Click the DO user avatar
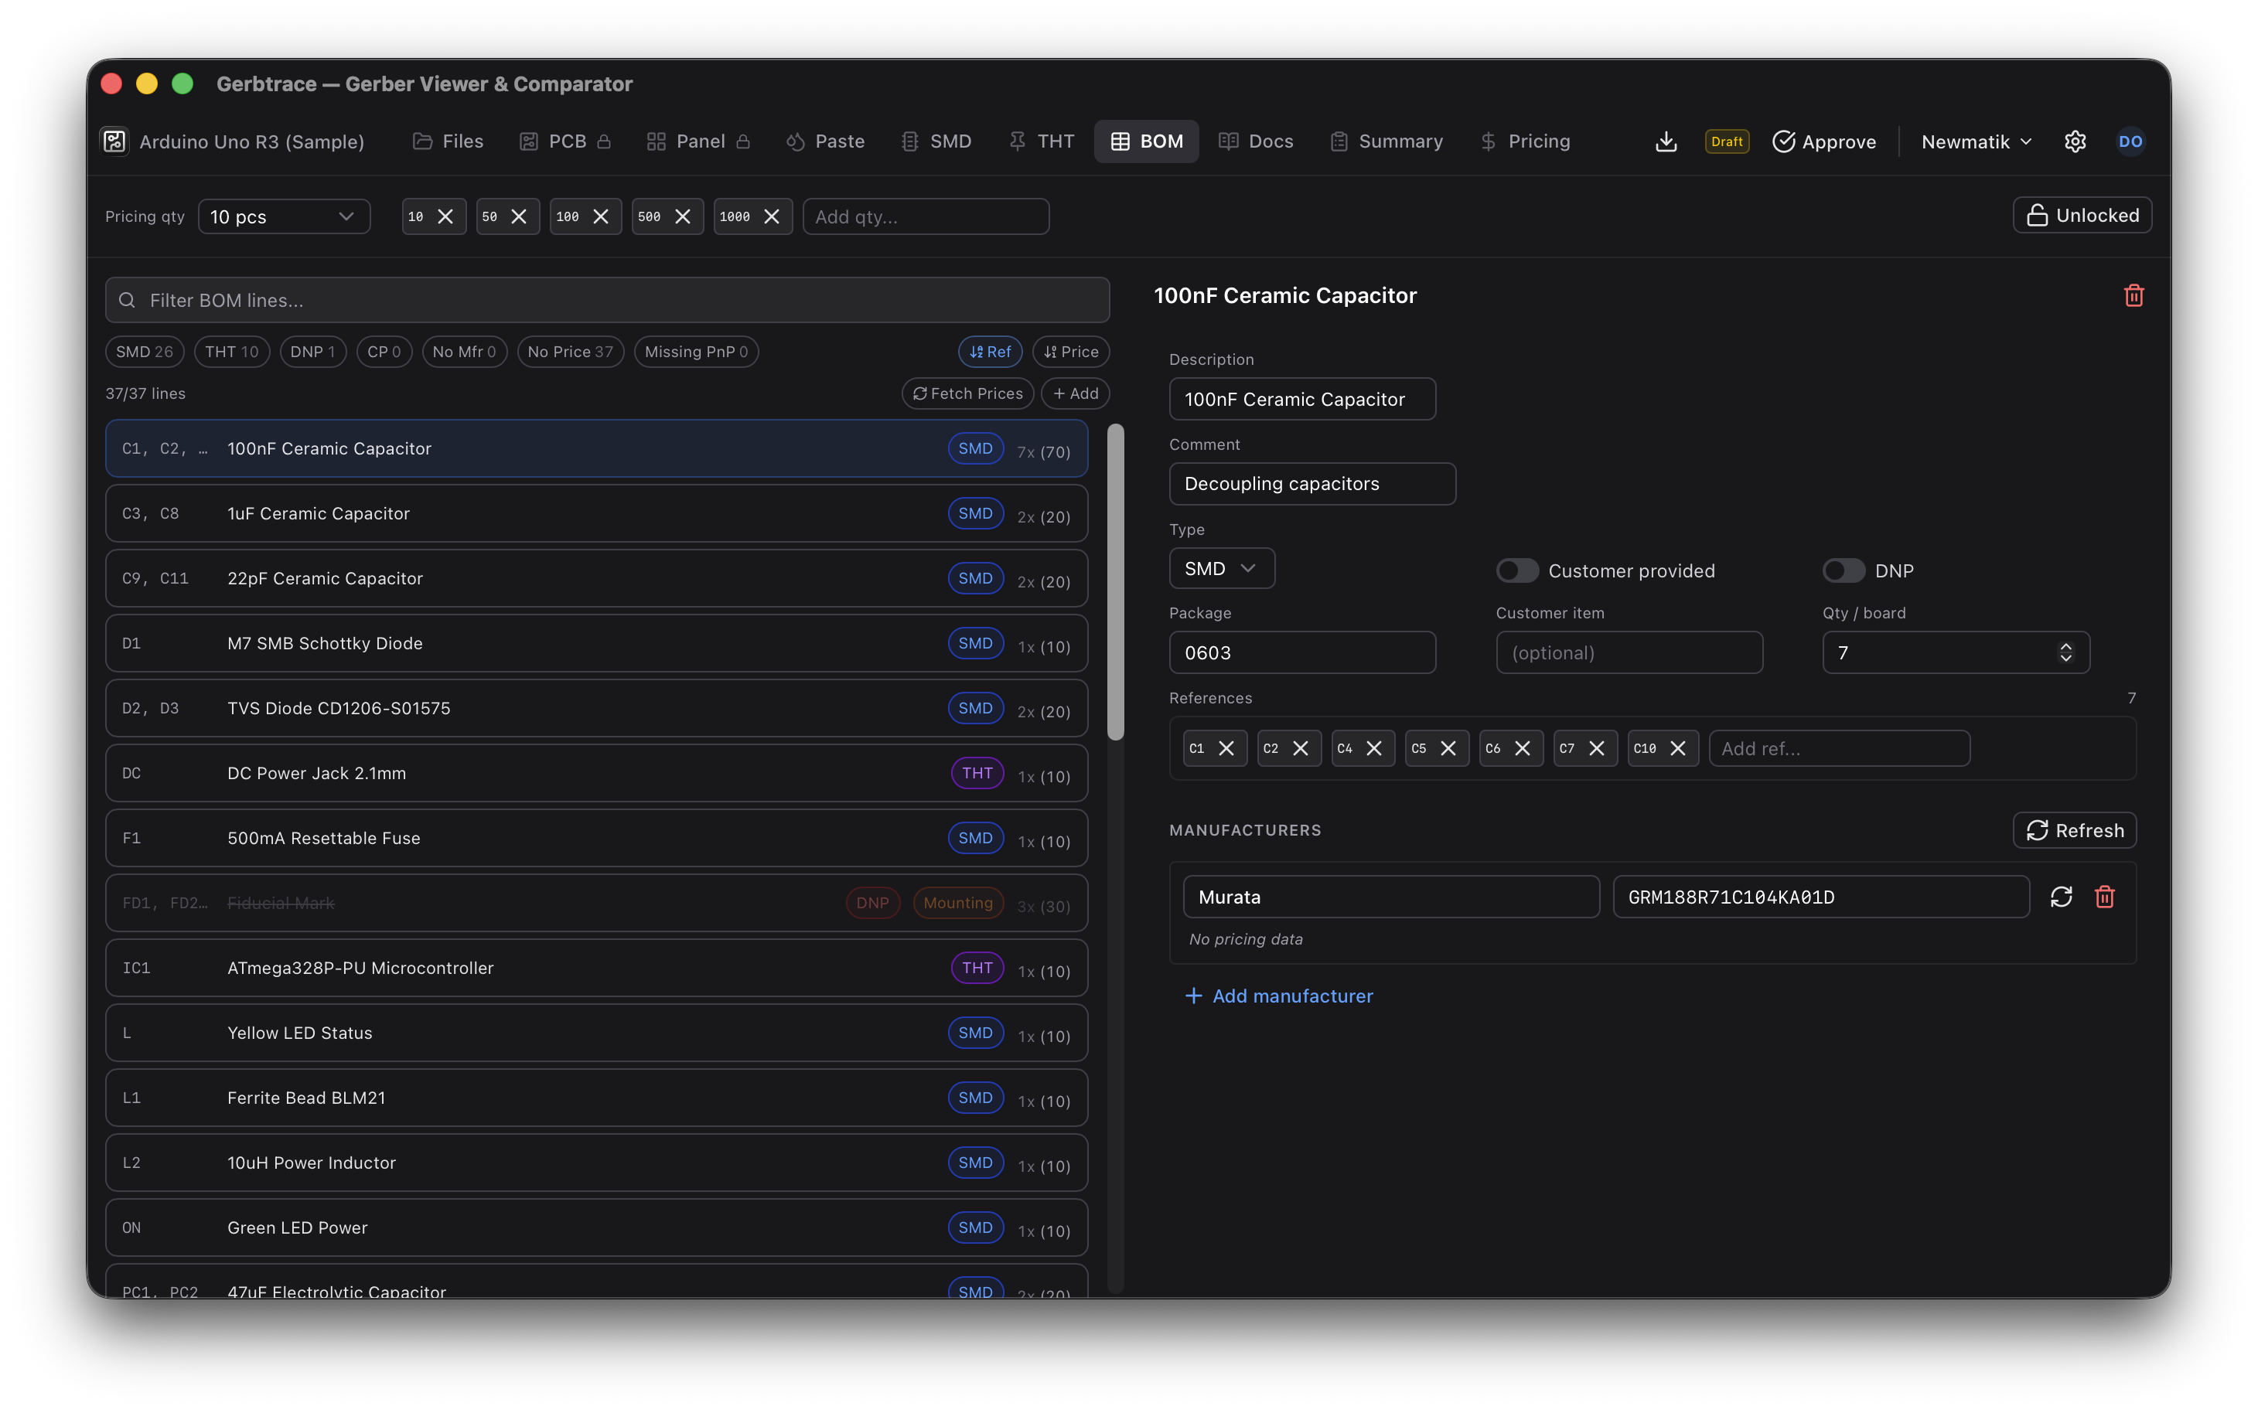2258x1413 pixels. [x=2130, y=141]
